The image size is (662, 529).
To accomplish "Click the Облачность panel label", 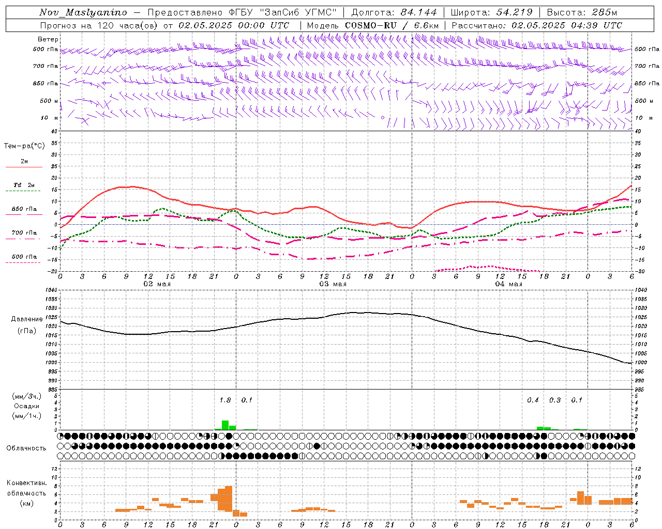I will click(x=26, y=448).
